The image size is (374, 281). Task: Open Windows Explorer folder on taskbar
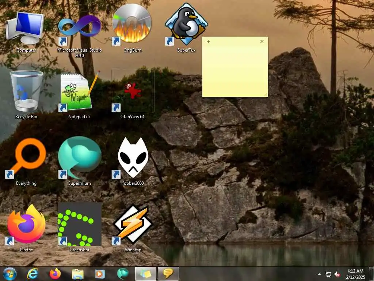click(78, 274)
